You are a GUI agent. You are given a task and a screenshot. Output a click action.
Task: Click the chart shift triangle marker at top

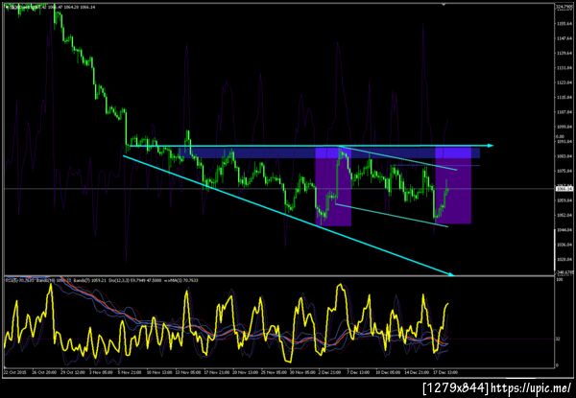tap(444, 5)
